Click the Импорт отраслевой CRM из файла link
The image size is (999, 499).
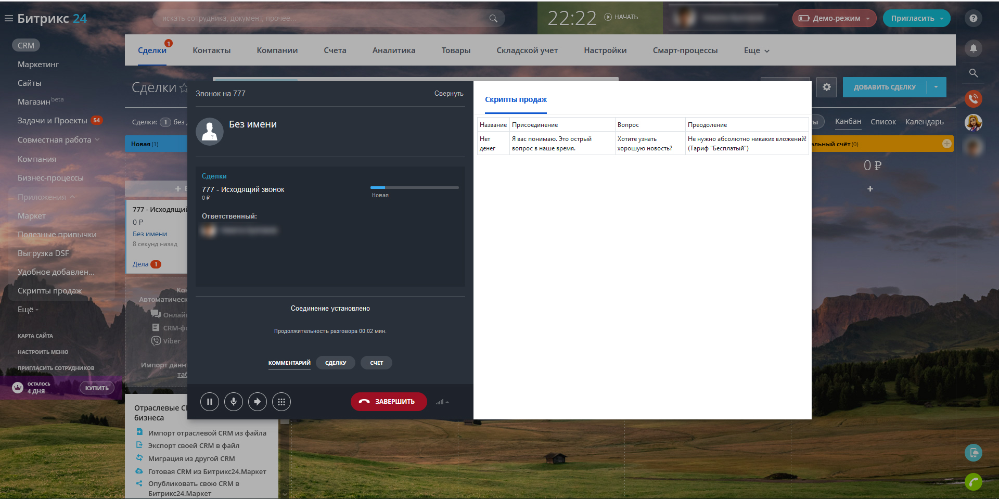pyautogui.click(x=207, y=433)
